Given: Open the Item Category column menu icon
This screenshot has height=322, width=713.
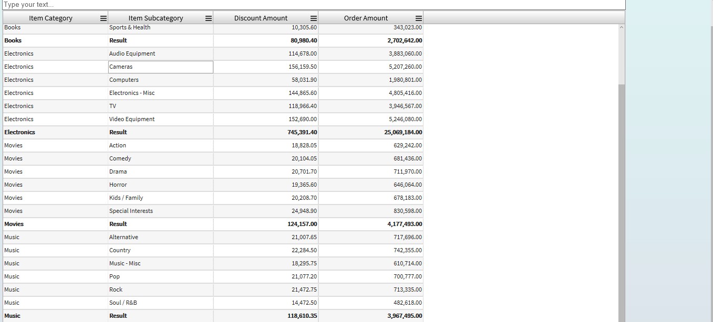Looking at the screenshot, I should (x=104, y=18).
